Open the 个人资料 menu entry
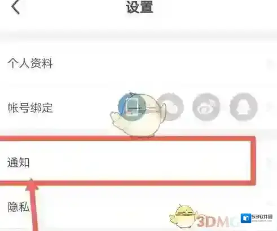The width and height of the screenshot is (277, 231). tap(138, 63)
